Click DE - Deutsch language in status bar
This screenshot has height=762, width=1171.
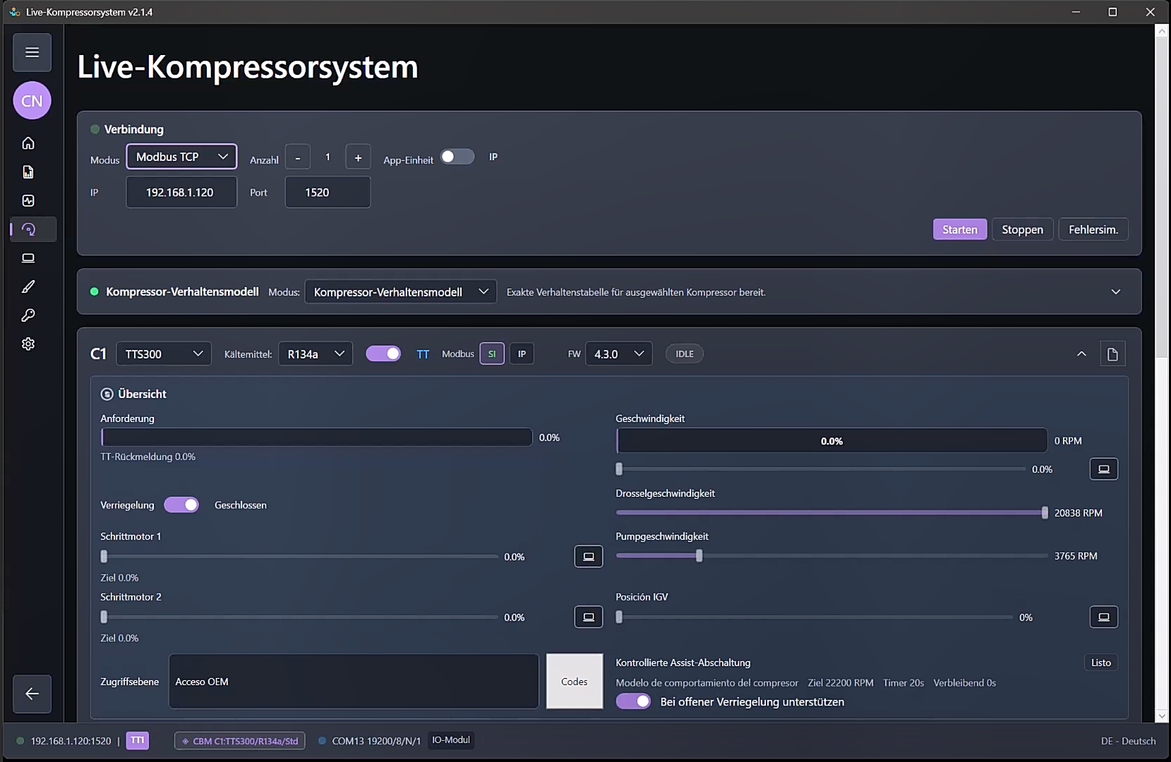point(1128,741)
